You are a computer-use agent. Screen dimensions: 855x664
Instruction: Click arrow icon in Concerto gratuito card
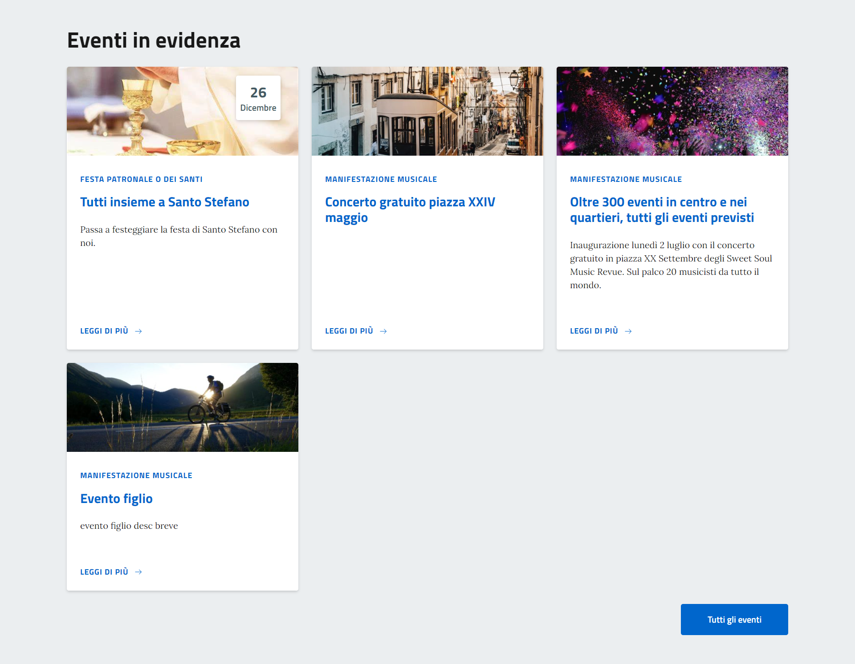coord(383,331)
